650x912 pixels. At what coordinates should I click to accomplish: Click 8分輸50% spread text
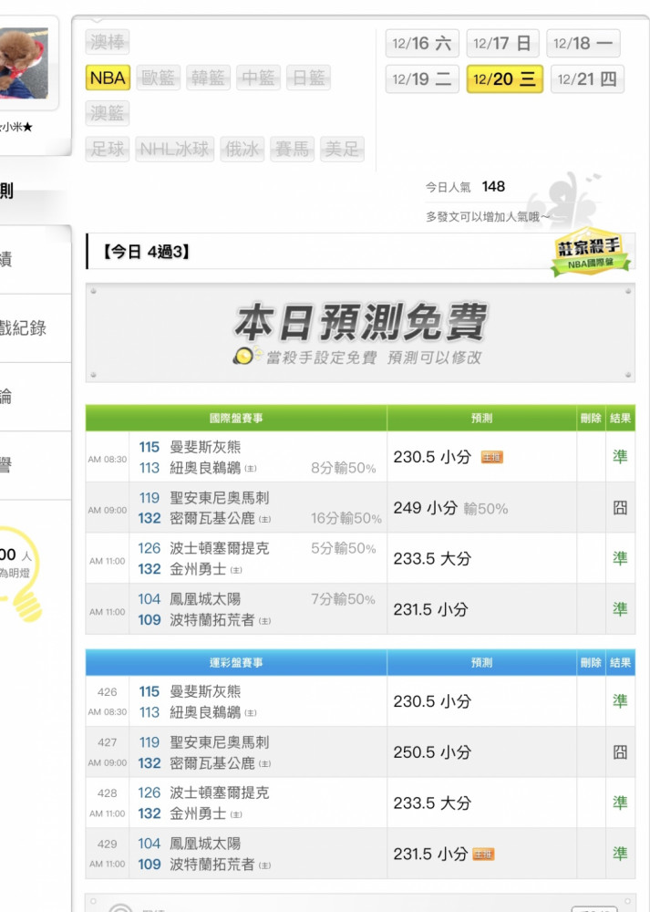343,468
